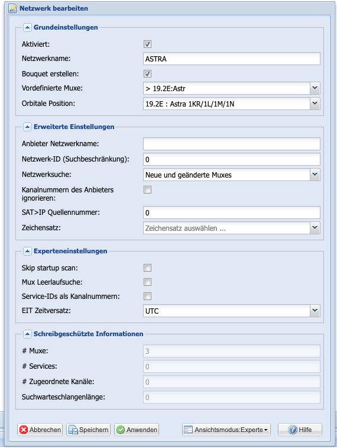Open the Ansichtsmodus:Experte menu button
This screenshot has height=448, width=337.
(x=226, y=430)
